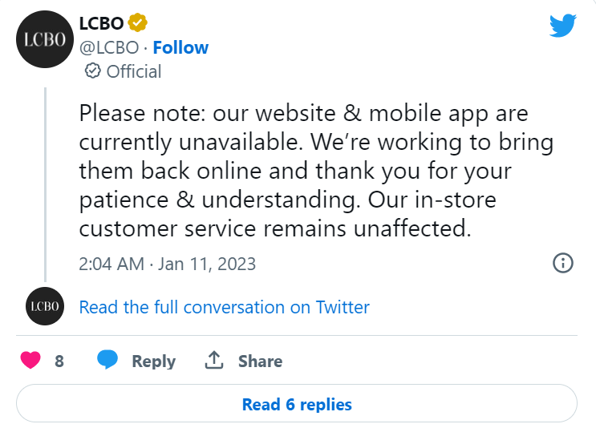Viewport: 596px width, 424px height.
Task: Click the pink heart like icon
Action: [x=30, y=360]
